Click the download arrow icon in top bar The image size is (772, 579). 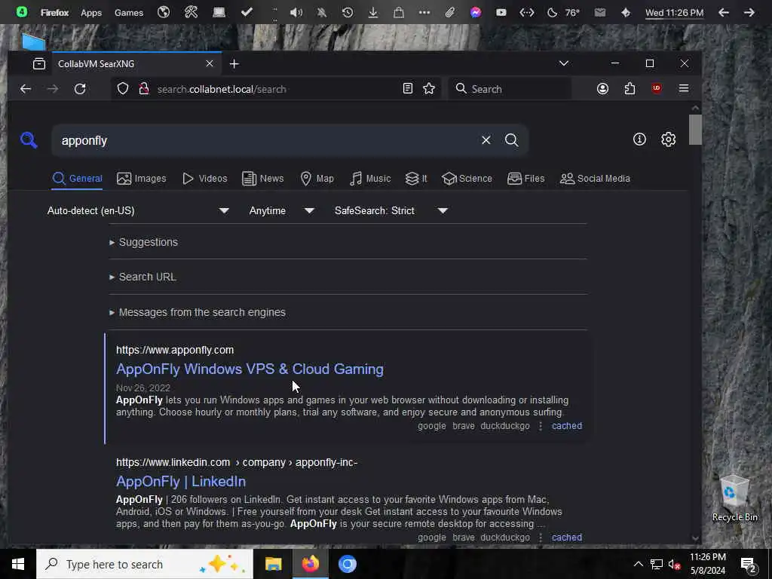click(373, 12)
